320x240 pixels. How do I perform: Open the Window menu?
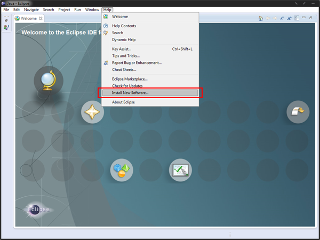click(92, 10)
